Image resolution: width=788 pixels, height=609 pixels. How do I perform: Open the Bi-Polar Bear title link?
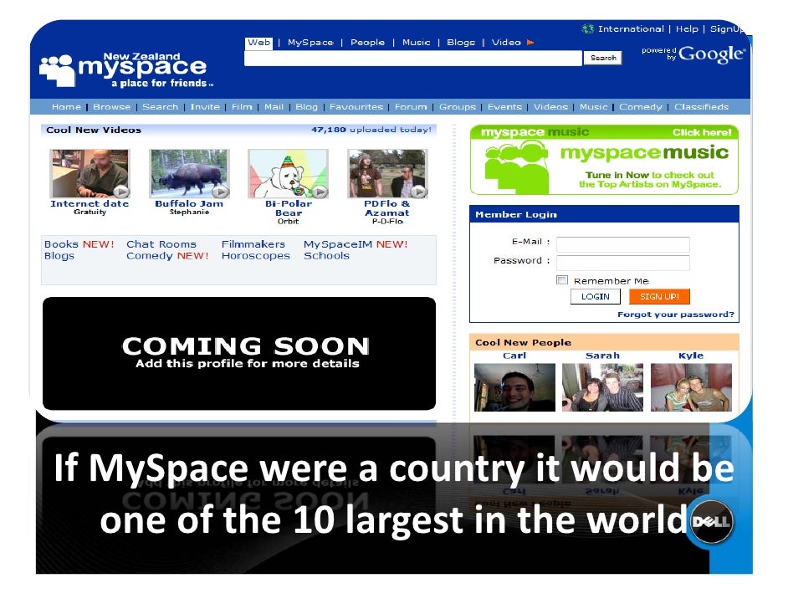click(x=289, y=208)
